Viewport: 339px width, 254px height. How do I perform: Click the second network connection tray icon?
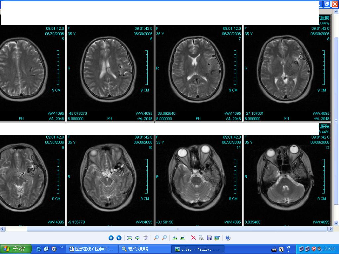tap(307, 249)
